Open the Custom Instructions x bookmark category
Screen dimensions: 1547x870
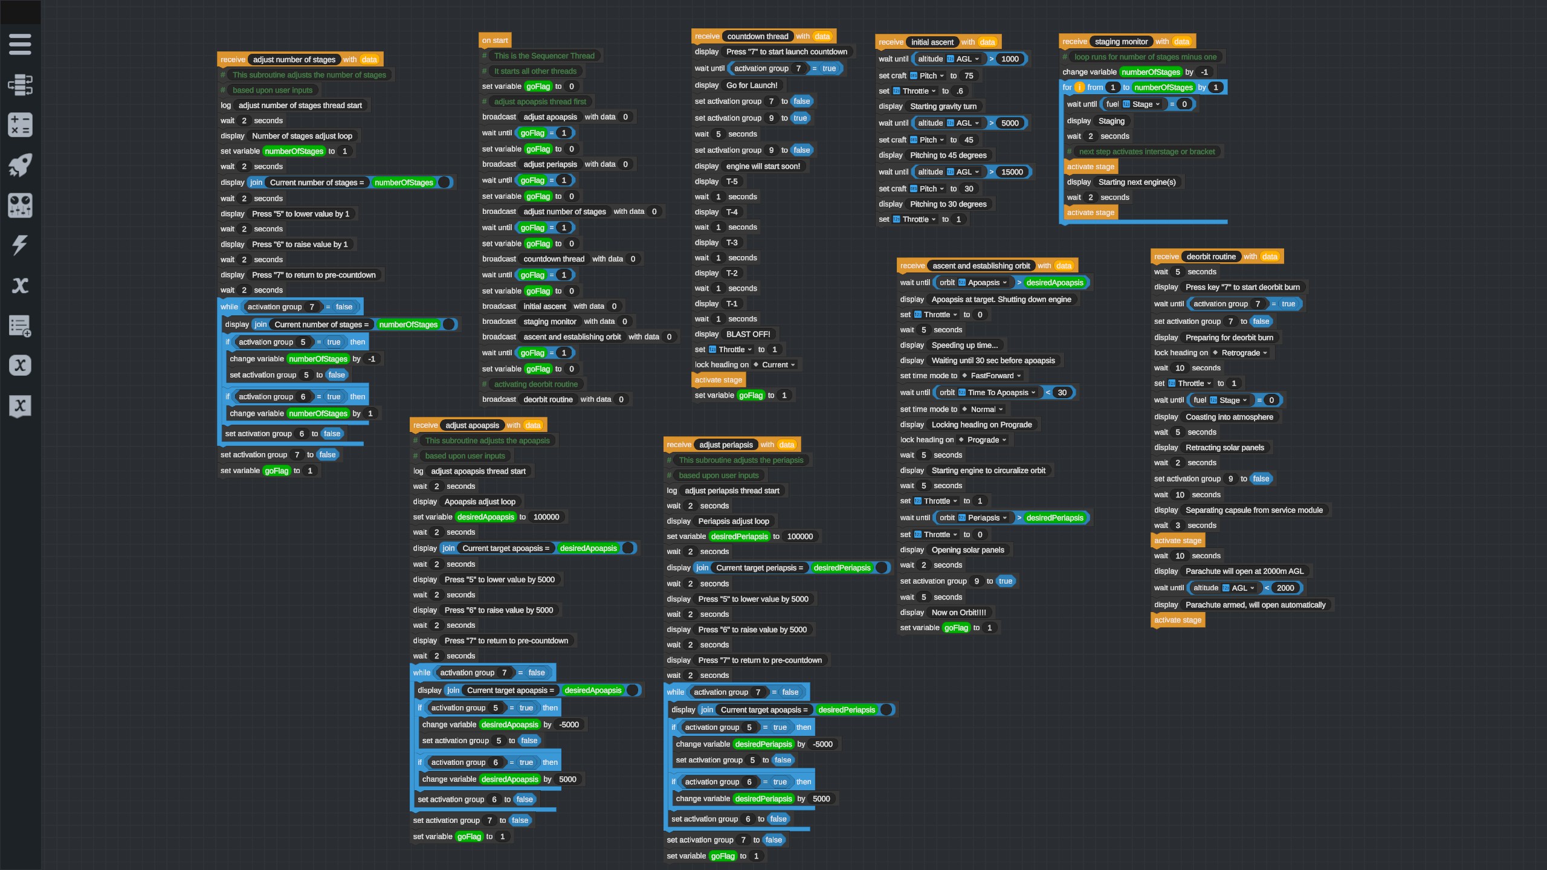[20, 405]
